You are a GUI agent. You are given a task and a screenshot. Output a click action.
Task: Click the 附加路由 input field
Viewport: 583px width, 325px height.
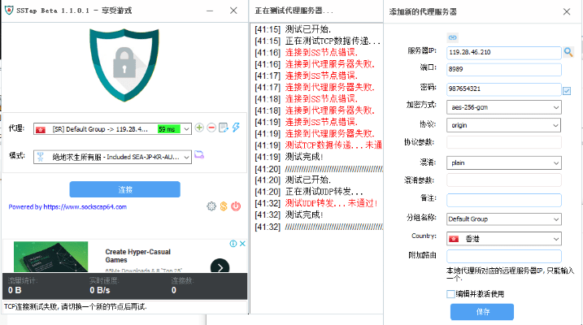click(504, 256)
